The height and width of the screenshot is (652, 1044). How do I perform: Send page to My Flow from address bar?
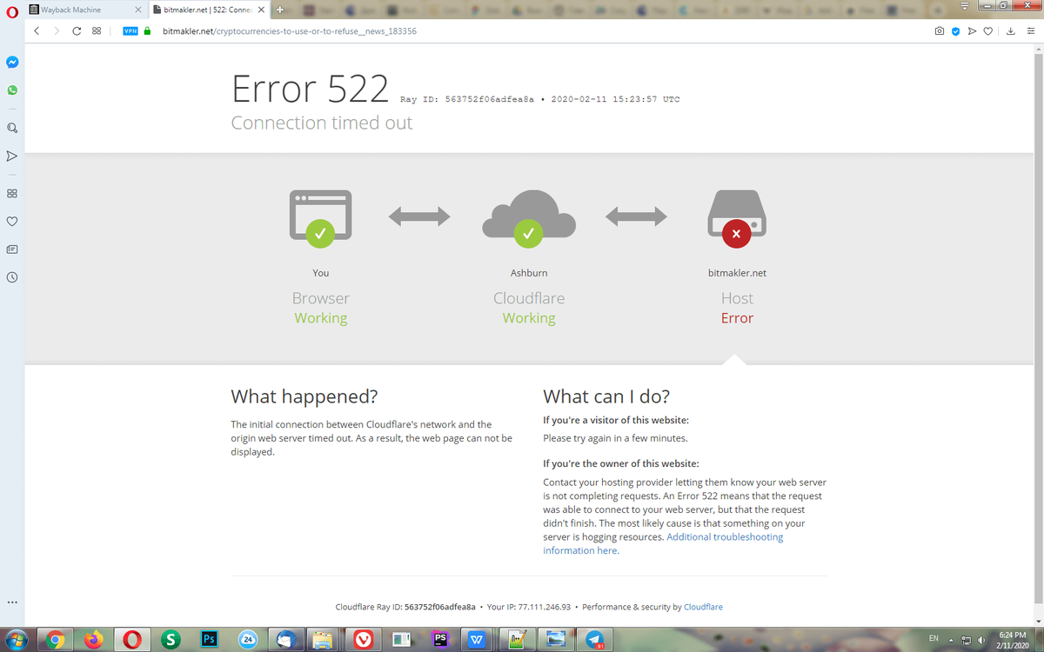pyautogui.click(x=972, y=31)
